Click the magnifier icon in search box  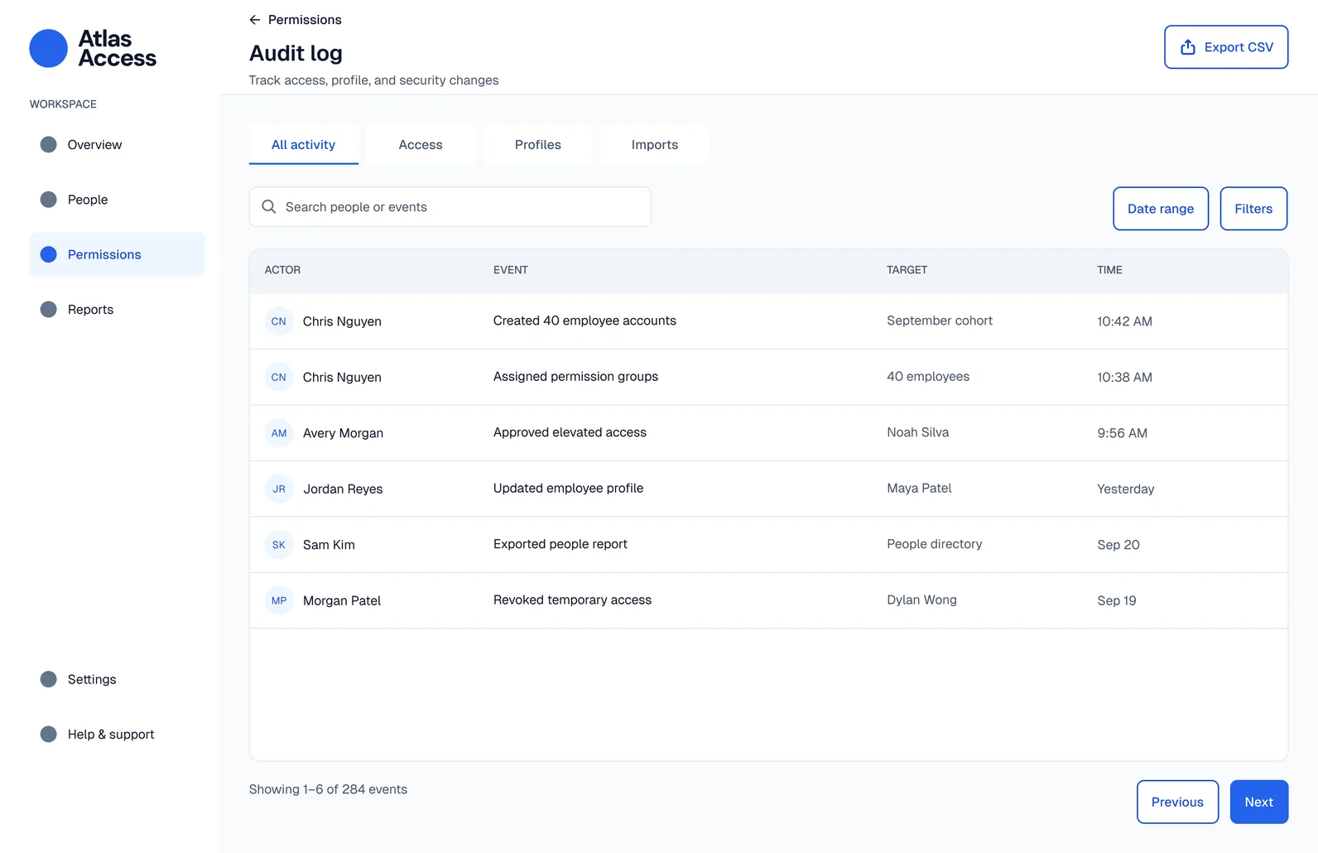pos(269,207)
